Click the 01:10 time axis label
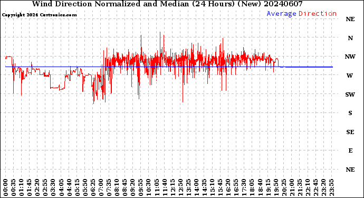Screen dimensions: 364x198 coord(21,187)
